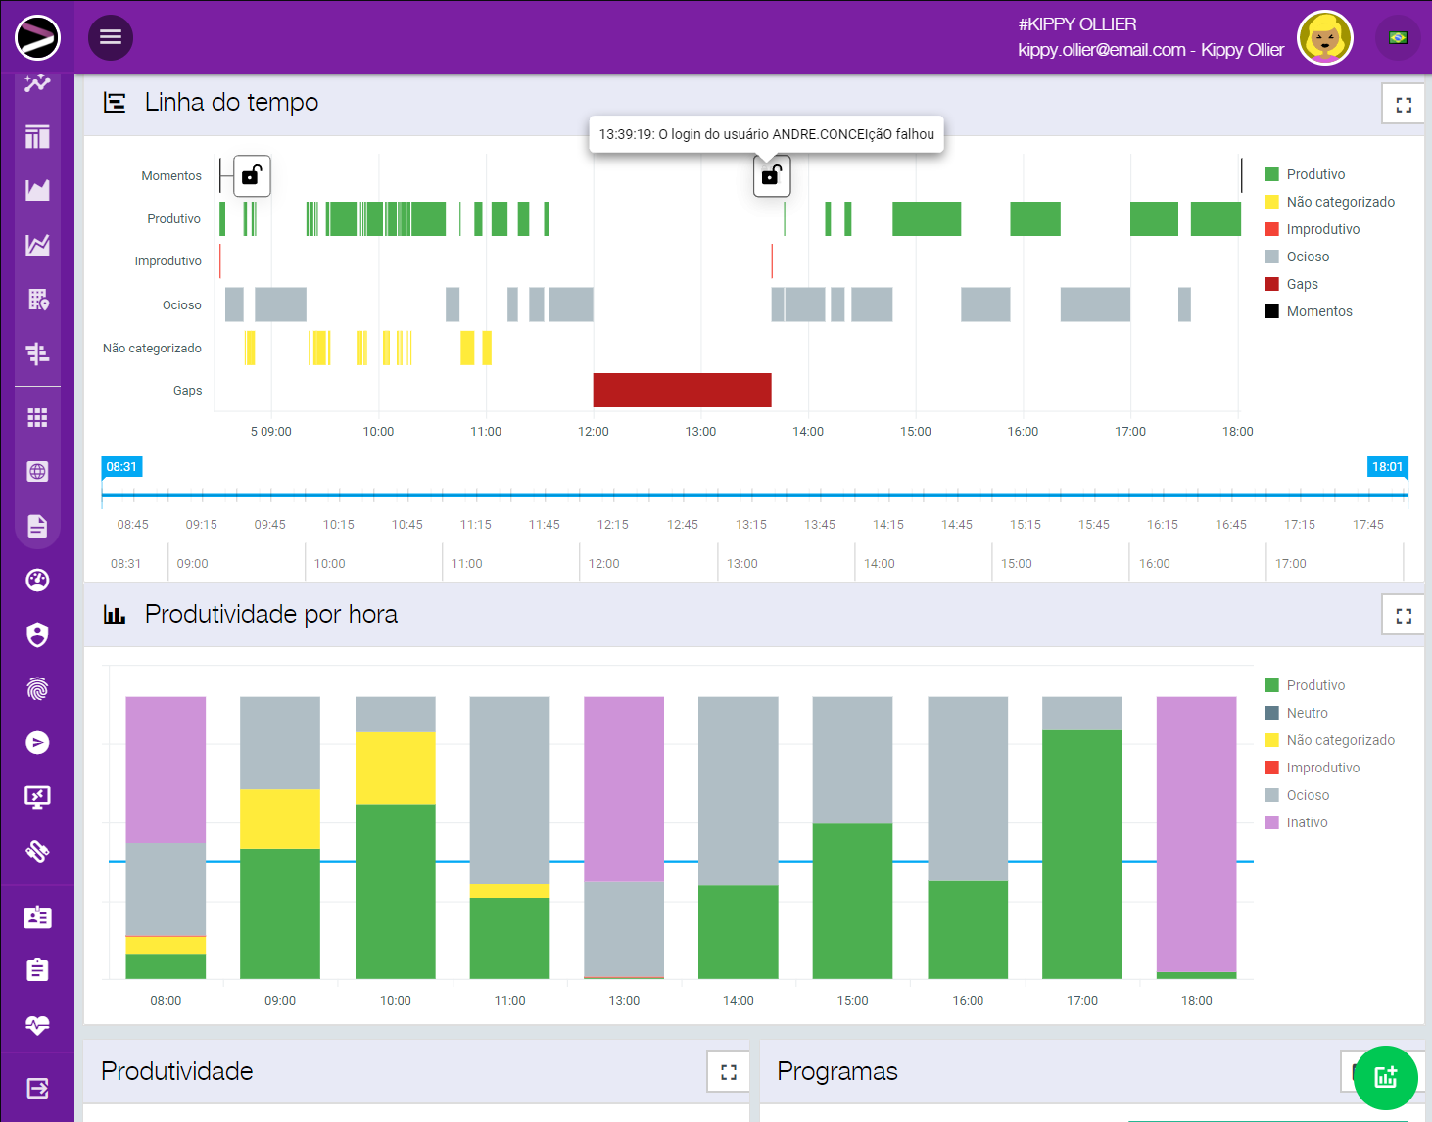The image size is (1432, 1122).
Task: Click the green add chart floating button
Action: coord(1385,1078)
